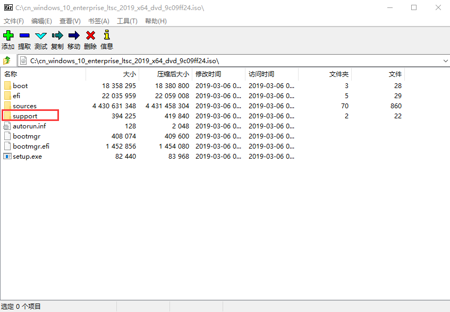The width and height of the screenshot is (450, 312).
Task: Select the boot folder name
Action: [20, 85]
